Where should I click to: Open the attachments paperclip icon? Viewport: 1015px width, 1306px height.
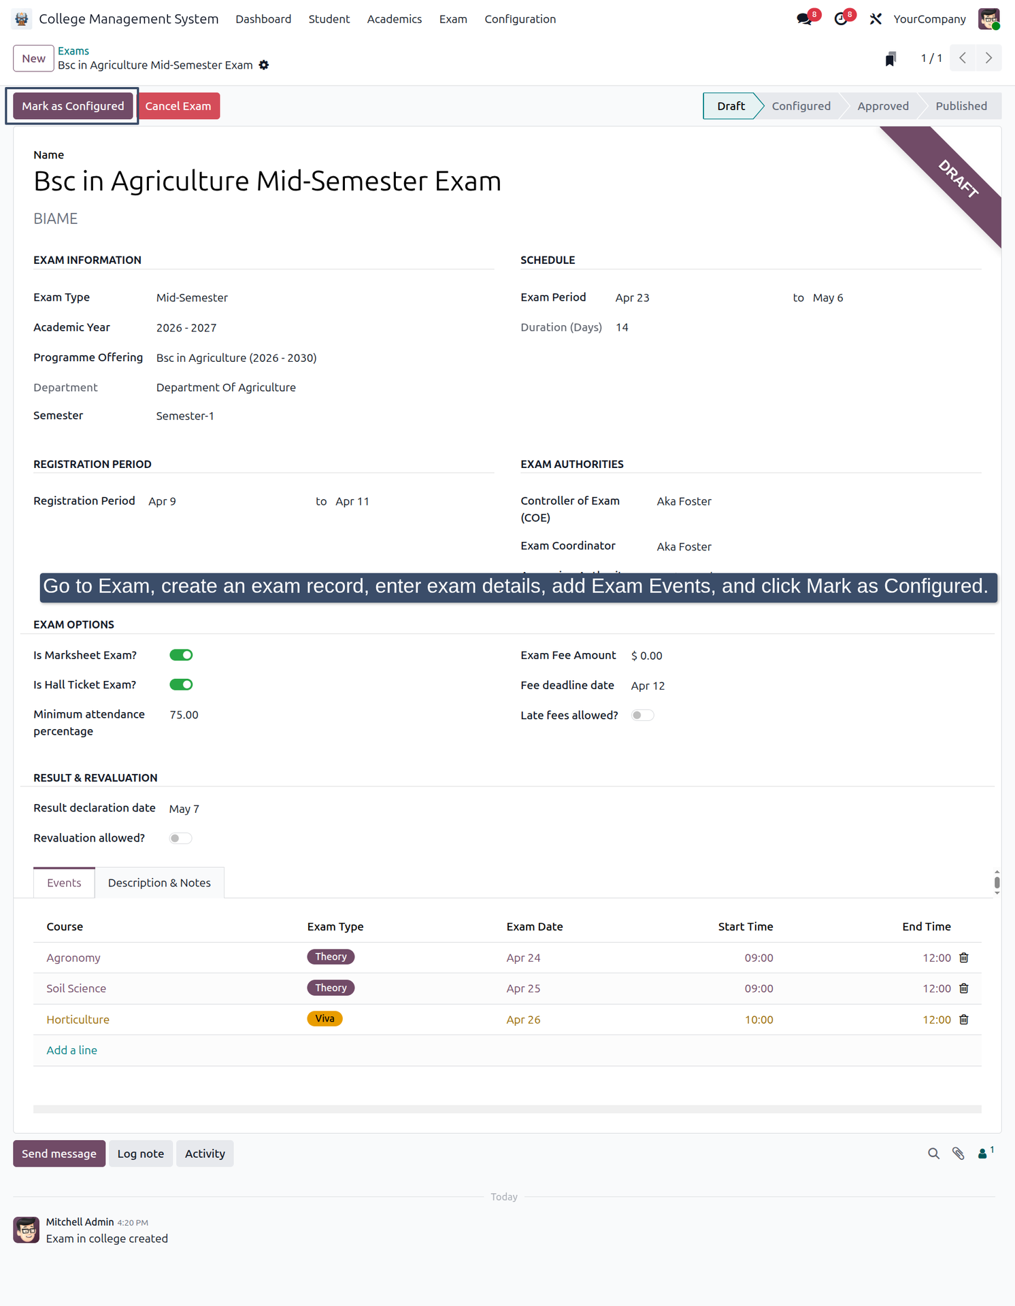959,1154
